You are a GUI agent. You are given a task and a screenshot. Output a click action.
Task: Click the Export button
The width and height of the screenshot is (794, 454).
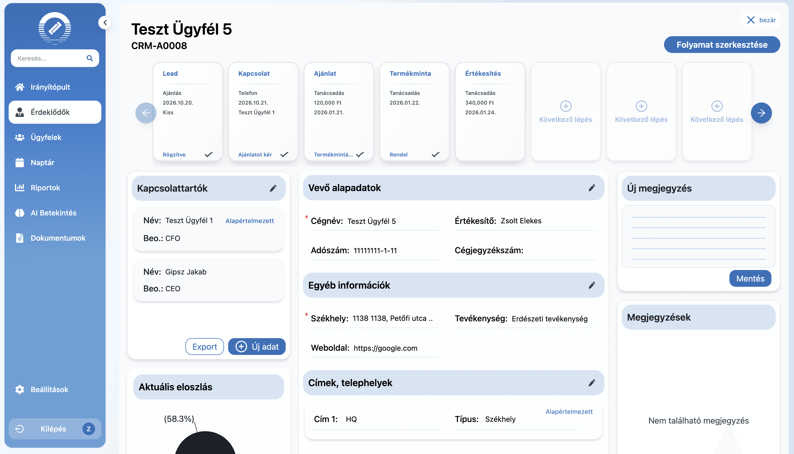204,347
